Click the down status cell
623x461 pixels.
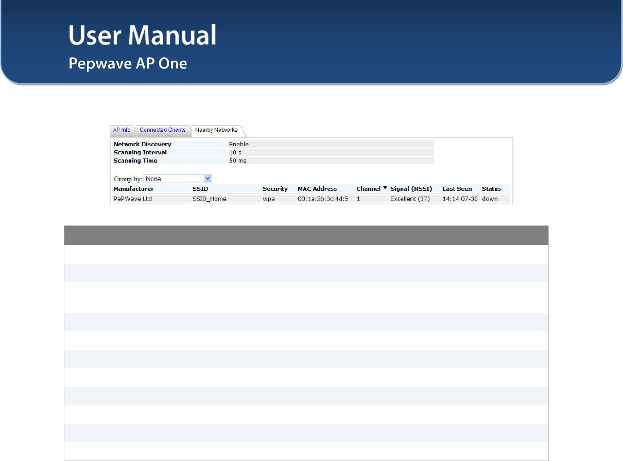pyautogui.click(x=495, y=199)
